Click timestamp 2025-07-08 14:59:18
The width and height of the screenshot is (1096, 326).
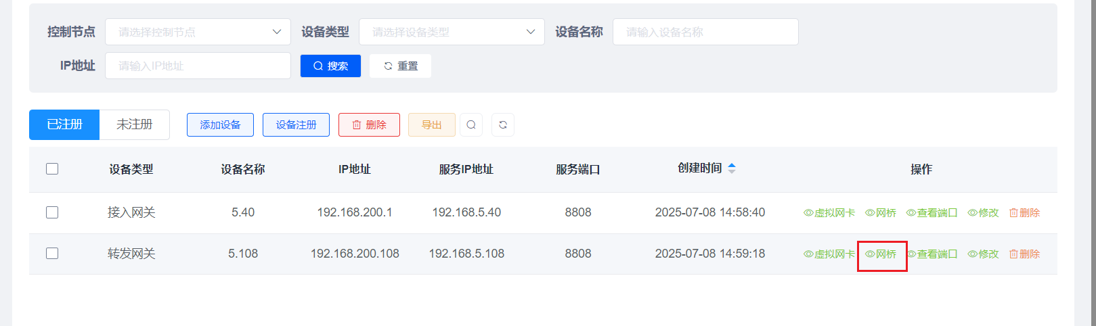point(710,254)
